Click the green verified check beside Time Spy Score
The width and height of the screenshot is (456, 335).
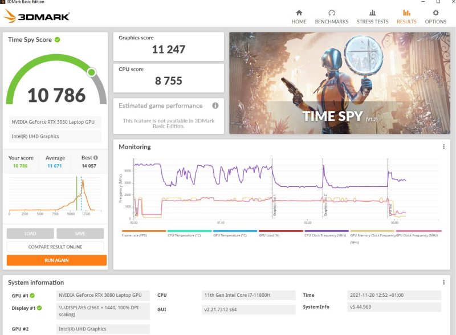[x=58, y=39]
